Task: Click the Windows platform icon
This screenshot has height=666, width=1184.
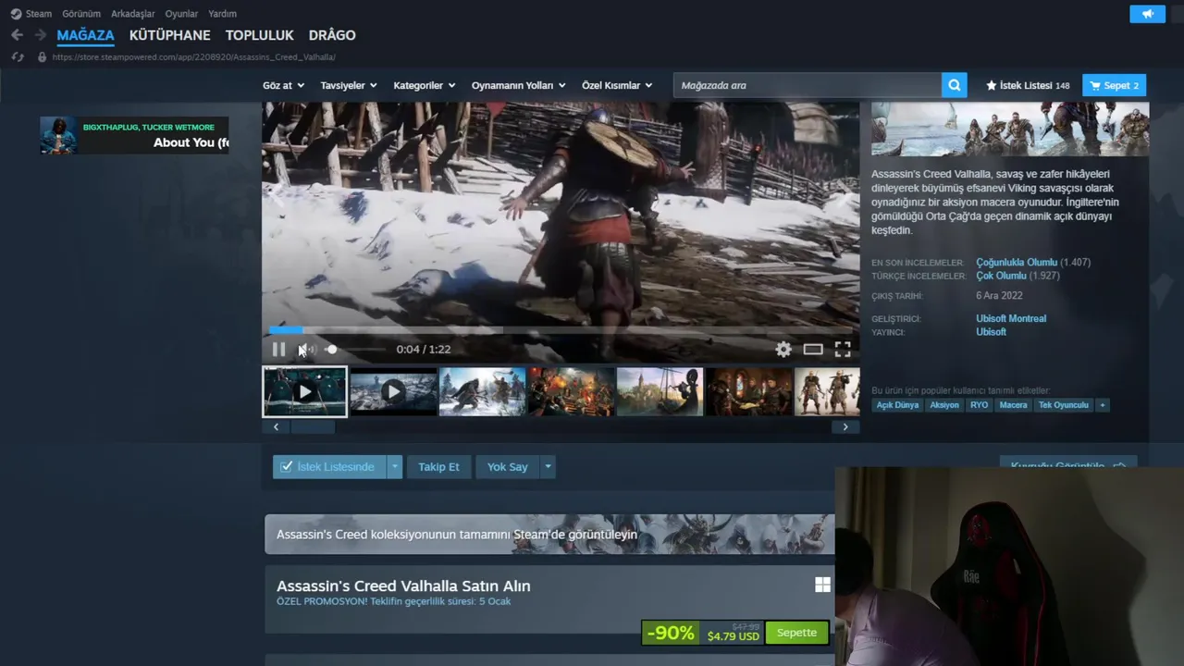Action: (x=822, y=585)
